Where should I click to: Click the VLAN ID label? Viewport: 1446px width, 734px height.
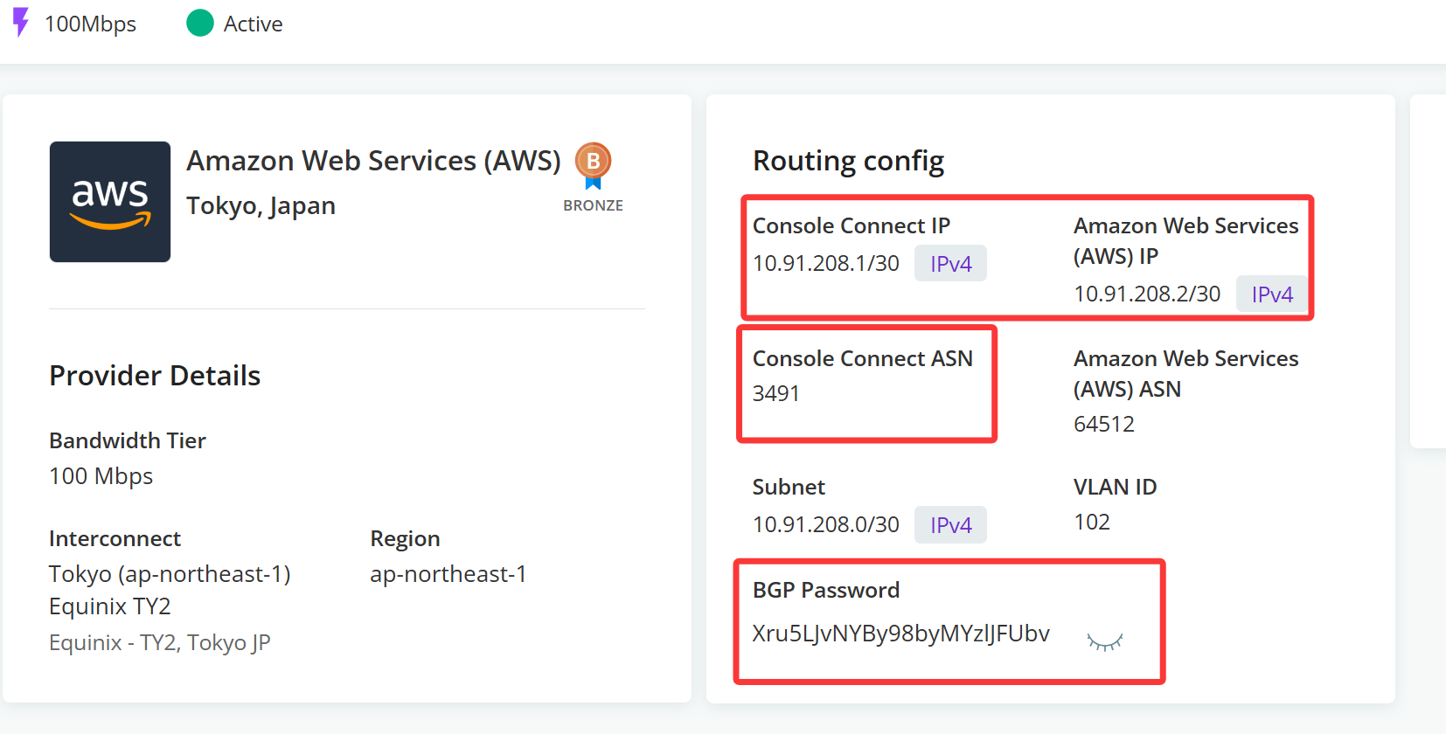pos(1116,487)
